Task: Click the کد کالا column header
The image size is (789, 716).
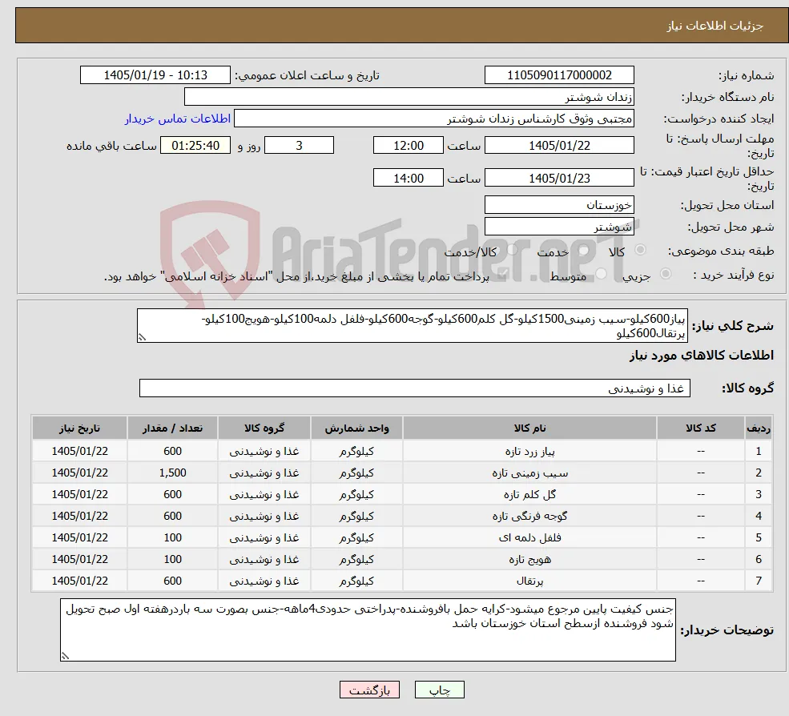Action: (700, 428)
